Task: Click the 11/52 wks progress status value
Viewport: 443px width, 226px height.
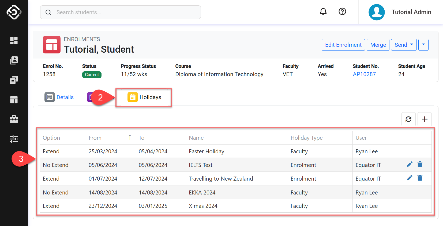Action: pyautogui.click(x=134, y=74)
